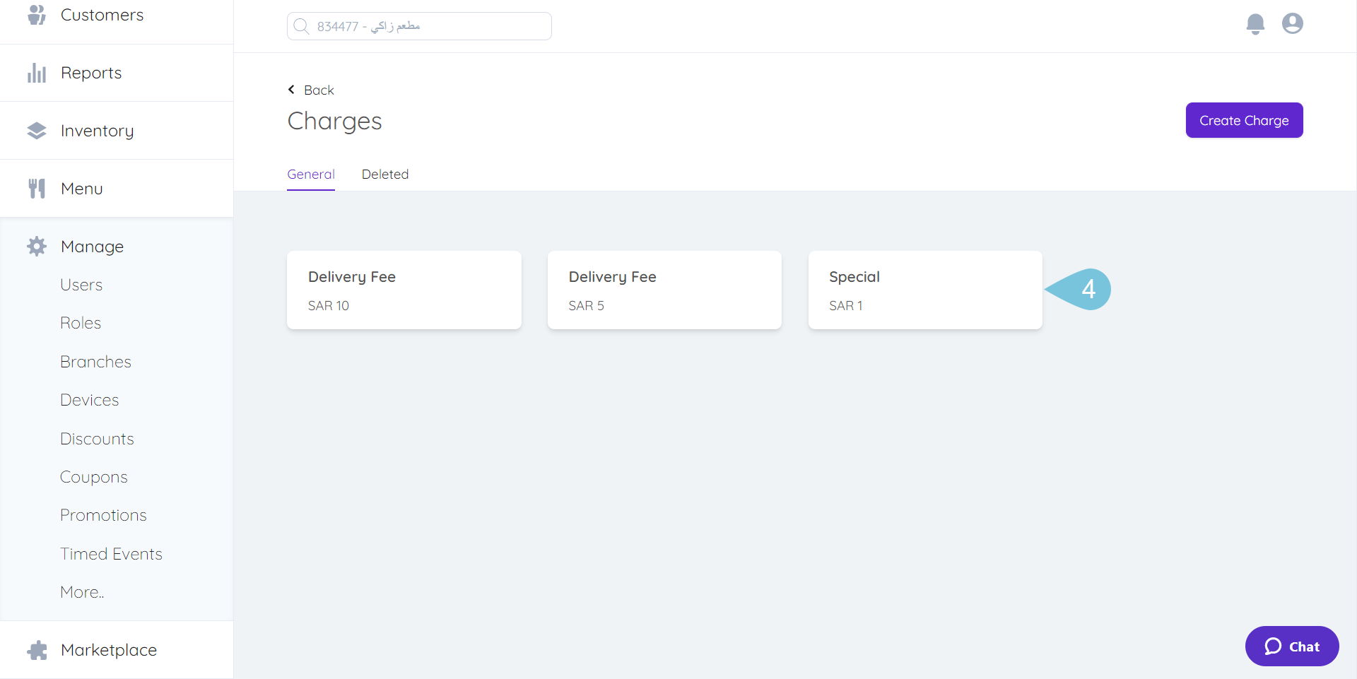This screenshot has height=679, width=1357.
Task: Expand More.. under Manage
Action: [82, 592]
